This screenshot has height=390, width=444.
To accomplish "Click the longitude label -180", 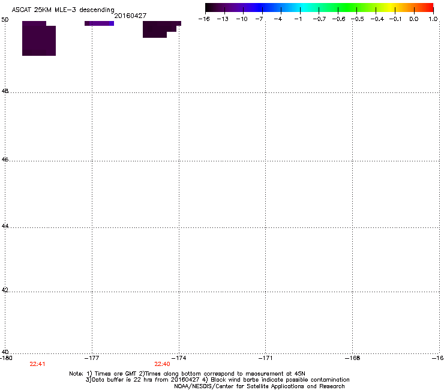I will point(6,358).
